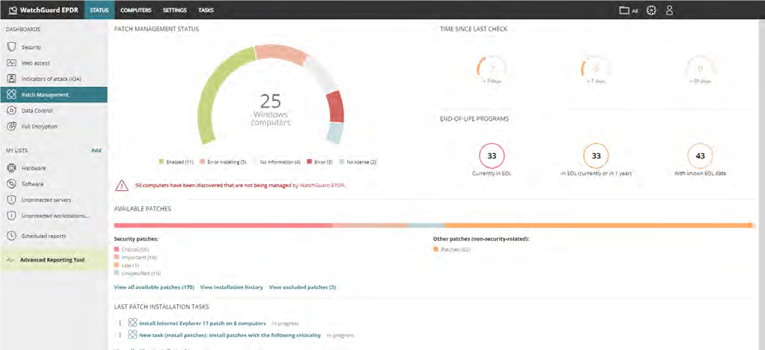Image resolution: width=765 pixels, height=350 pixels.
Task: Click Error (3) legend entry
Action: click(x=320, y=161)
